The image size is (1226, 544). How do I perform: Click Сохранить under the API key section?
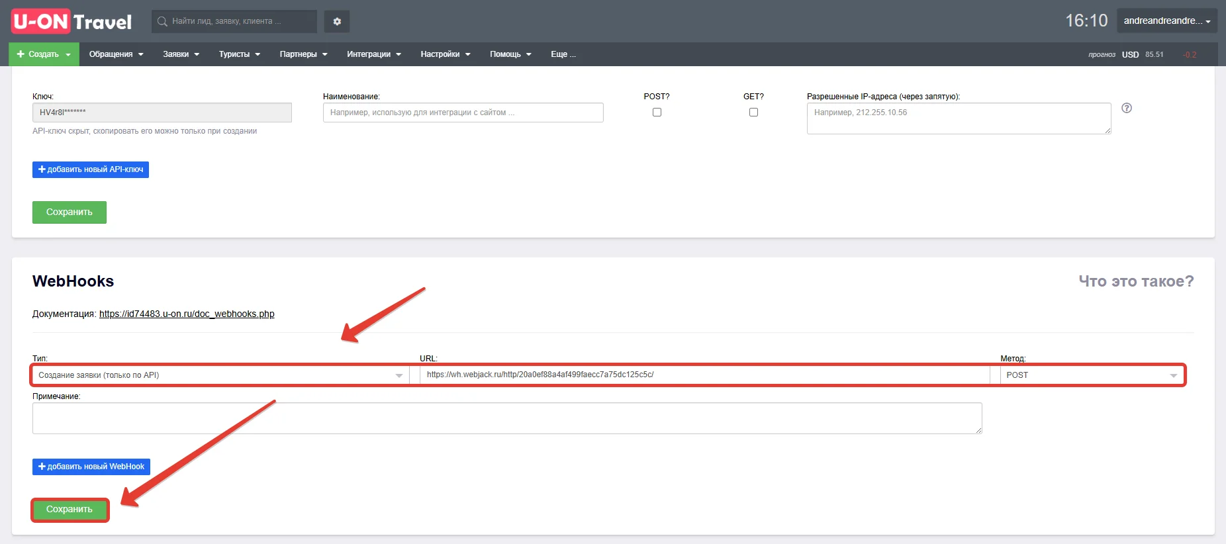click(x=70, y=212)
